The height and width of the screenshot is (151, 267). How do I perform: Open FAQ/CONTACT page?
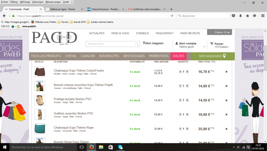164,33
